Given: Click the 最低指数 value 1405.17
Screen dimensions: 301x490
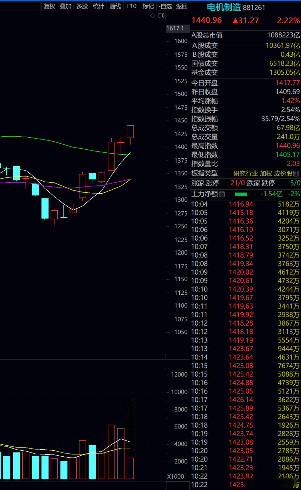Looking at the screenshot, I should (x=287, y=155).
